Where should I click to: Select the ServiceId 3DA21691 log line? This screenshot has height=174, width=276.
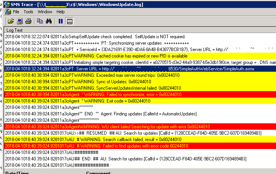pyautogui.click(x=140, y=50)
